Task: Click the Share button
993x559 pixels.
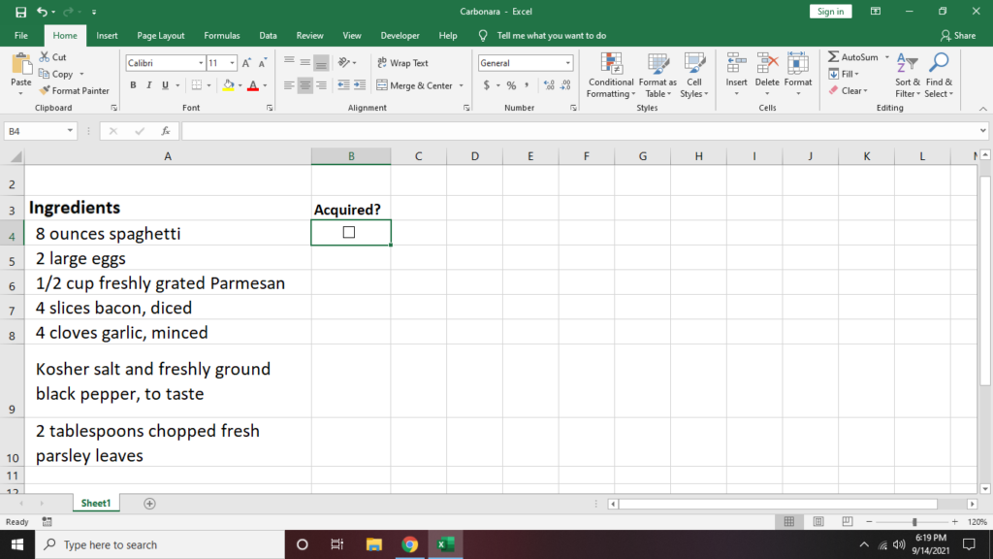Action: [x=958, y=36]
